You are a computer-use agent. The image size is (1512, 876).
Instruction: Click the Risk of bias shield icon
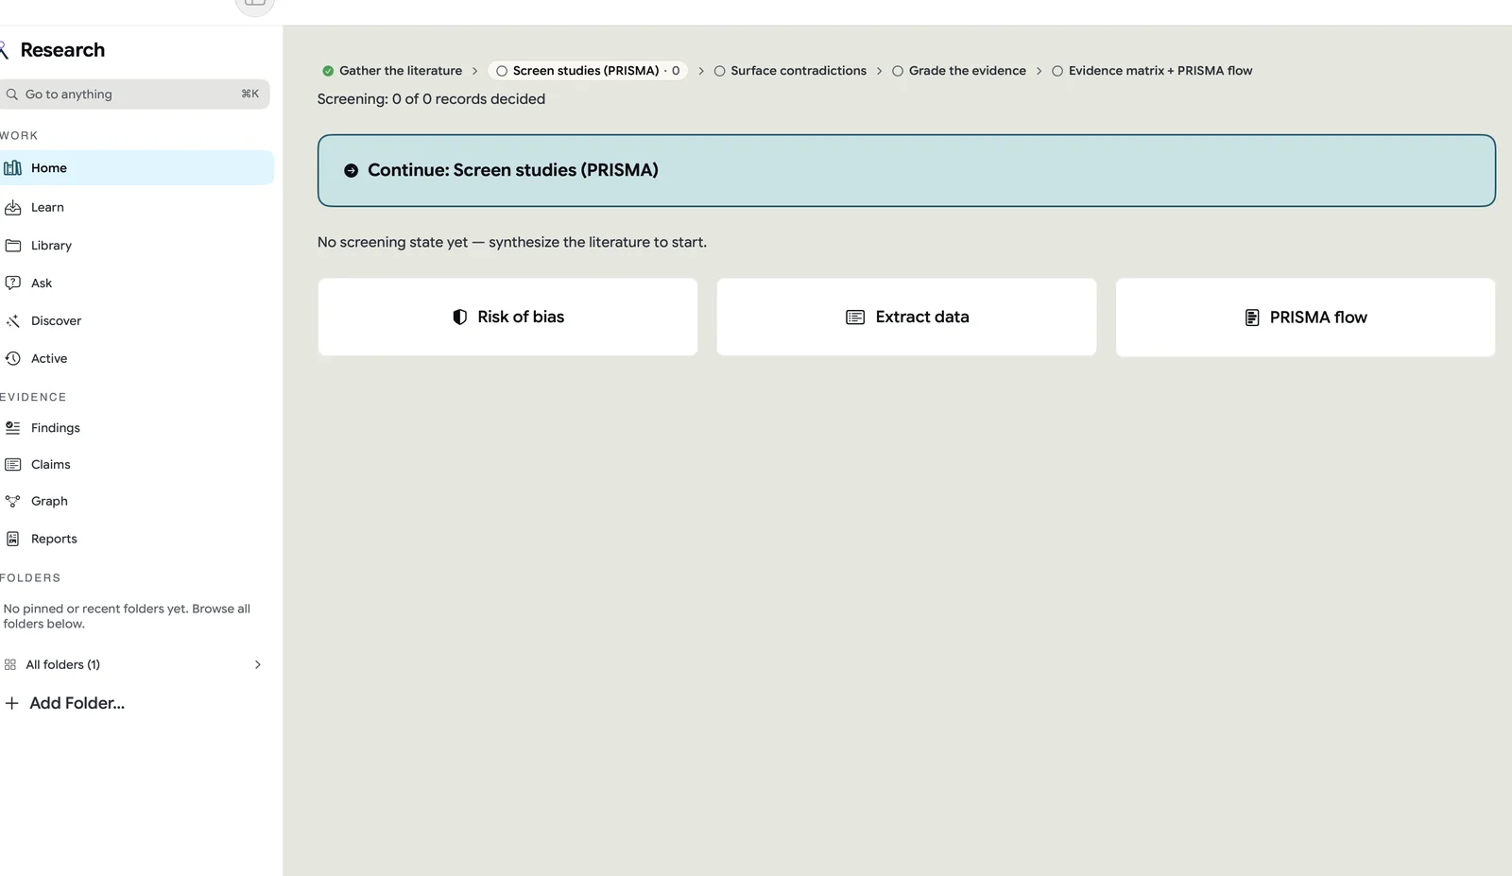(460, 318)
